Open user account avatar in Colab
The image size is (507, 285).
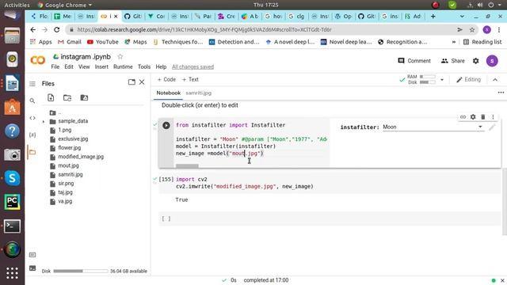pyautogui.click(x=492, y=61)
